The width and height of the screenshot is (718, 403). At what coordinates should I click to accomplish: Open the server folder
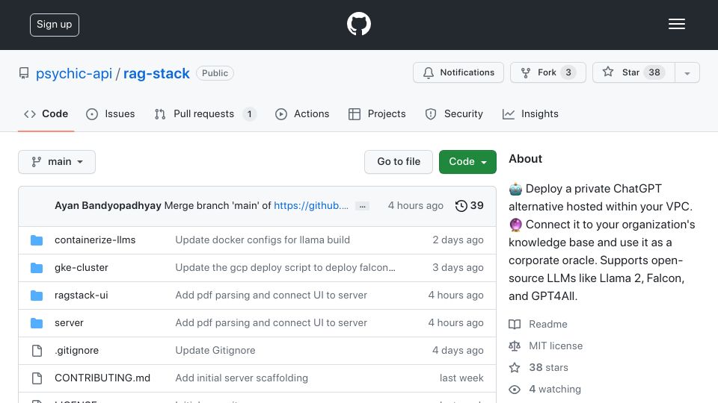point(69,322)
